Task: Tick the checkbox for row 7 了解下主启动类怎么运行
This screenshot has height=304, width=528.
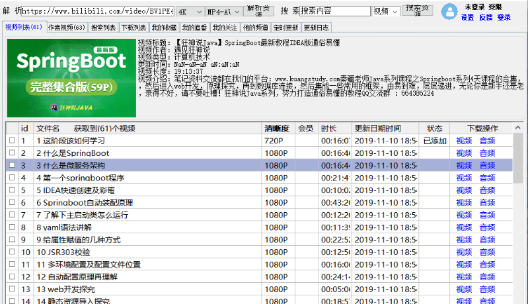Action: [x=12, y=214]
